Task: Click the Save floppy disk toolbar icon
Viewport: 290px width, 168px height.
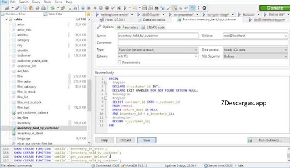Action: tap(145, 8)
